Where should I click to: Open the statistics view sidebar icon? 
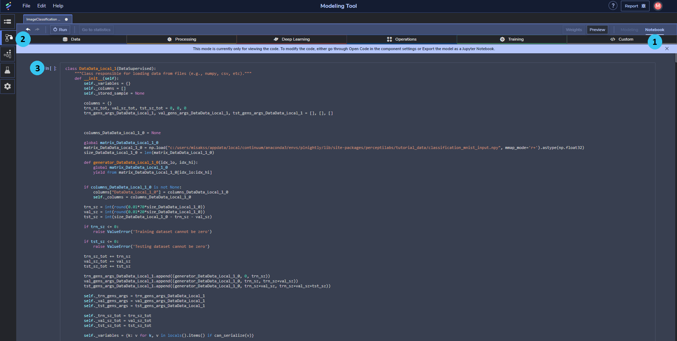pos(7,54)
